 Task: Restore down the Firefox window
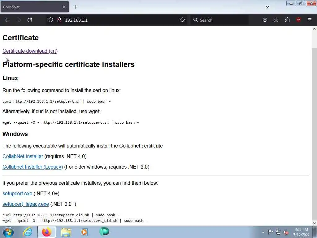[x=301, y=3]
